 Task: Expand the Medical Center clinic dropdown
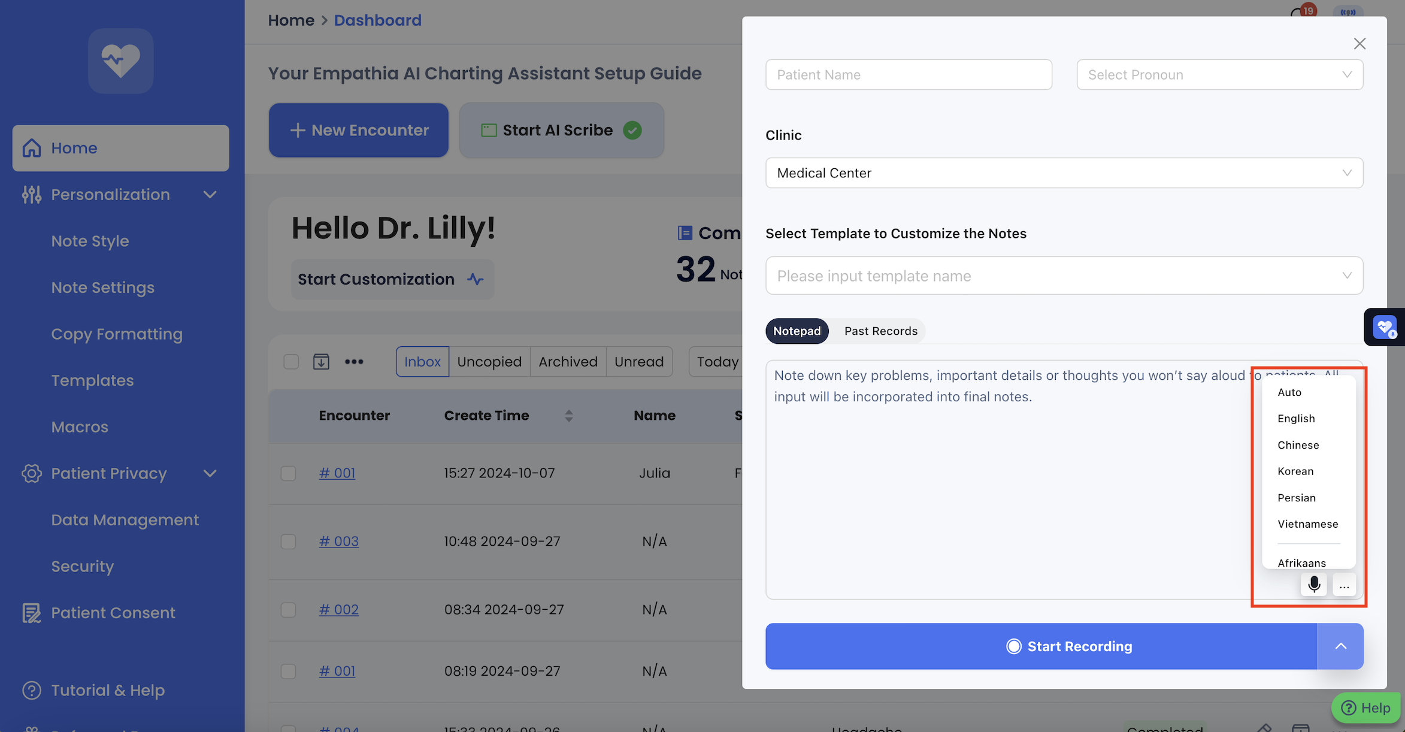tap(1064, 173)
